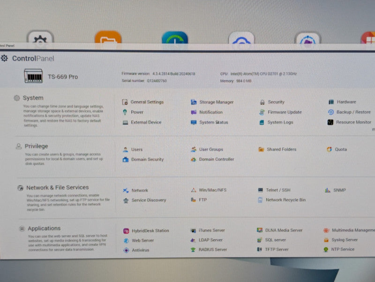Open RADIUS Server link
This screenshot has height=282, width=375.
[x=213, y=250]
